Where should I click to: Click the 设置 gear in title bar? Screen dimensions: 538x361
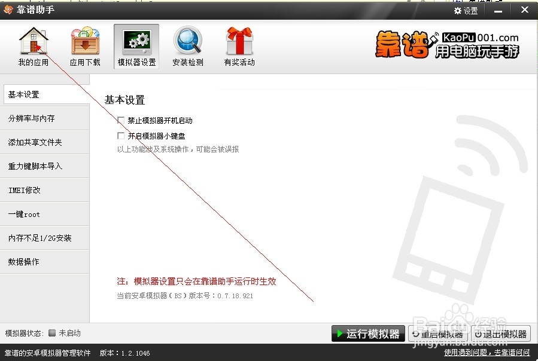coord(466,11)
